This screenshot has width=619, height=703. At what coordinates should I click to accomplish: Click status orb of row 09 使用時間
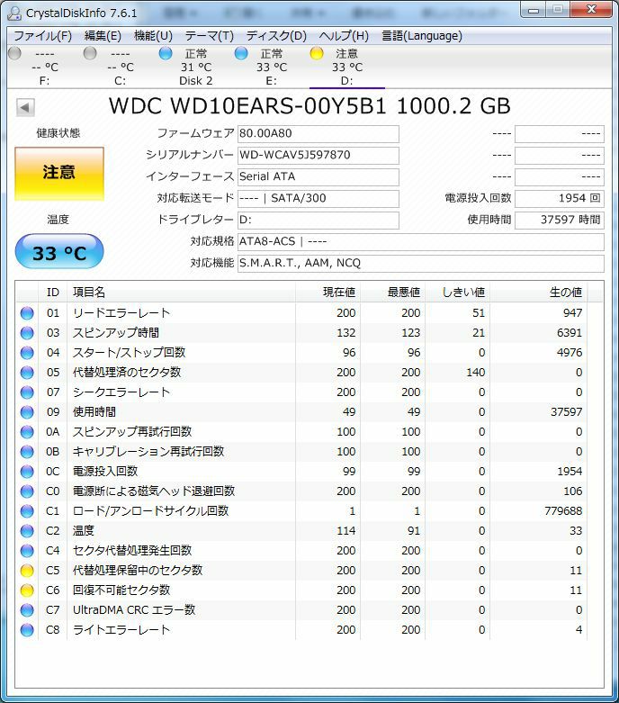click(27, 412)
